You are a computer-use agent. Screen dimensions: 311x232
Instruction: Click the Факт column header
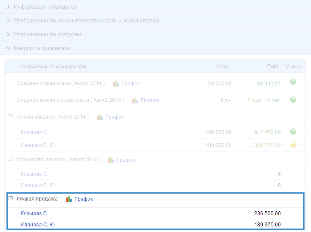click(x=273, y=66)
